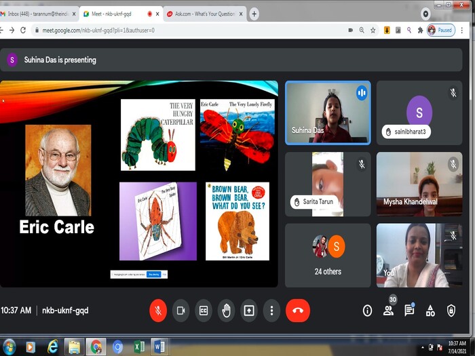Select Mysha Khandelwal video tile
Image resolution: width=475 pixels, height=356 pixels.
[x=419, y=184]
